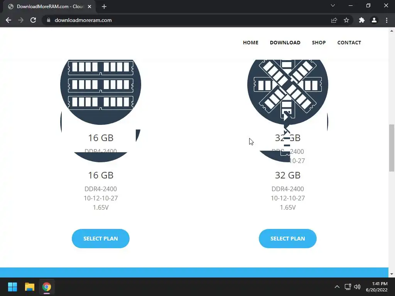This screenshot has width=395, height=296.
Task: Open the network status tray icon
Action: [x=348, y=287]
